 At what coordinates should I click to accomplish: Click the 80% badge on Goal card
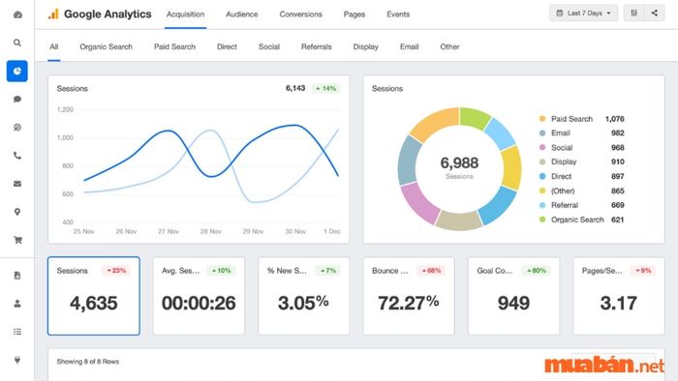pos(537,271)
